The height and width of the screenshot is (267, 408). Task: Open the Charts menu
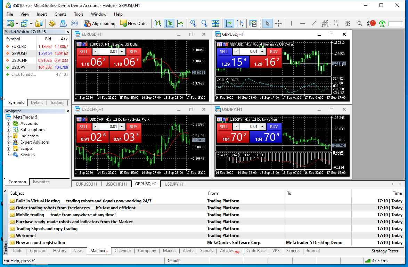tap(60, 14)
